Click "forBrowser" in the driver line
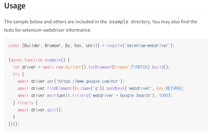The image size is (212, 134). [100, 67]
